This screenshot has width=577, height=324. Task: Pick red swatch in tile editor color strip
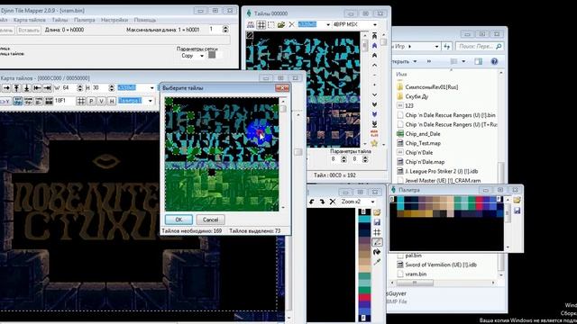coord(364,298)
